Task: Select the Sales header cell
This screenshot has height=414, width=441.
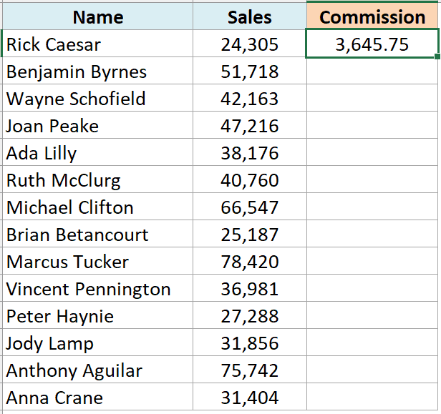Action: point(250,16)
